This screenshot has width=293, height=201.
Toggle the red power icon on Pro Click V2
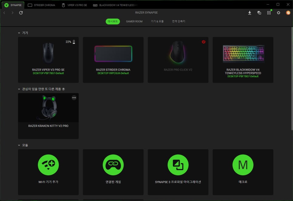click(204, 42)
